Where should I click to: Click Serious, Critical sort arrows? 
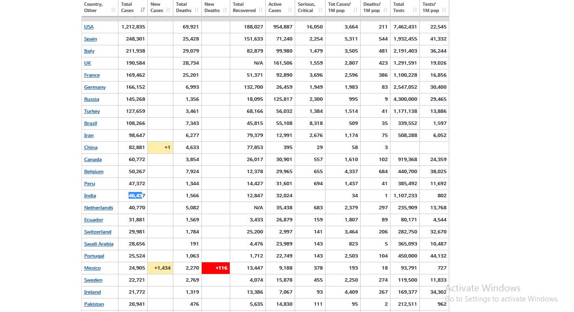click(x=320, y=10)
